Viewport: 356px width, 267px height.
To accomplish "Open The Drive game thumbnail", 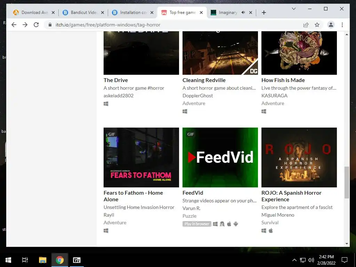I will pos(141,53).
